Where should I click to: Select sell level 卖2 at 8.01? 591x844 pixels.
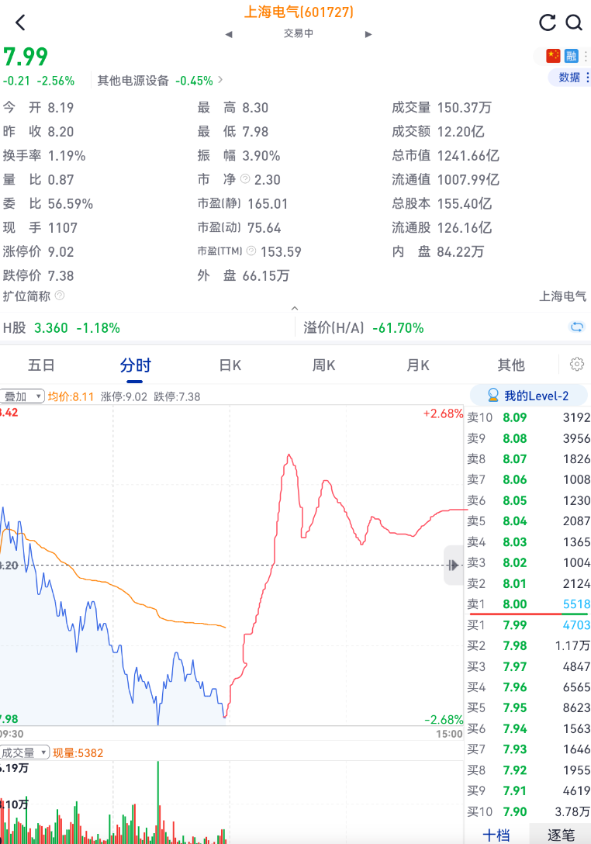(528, 583)
